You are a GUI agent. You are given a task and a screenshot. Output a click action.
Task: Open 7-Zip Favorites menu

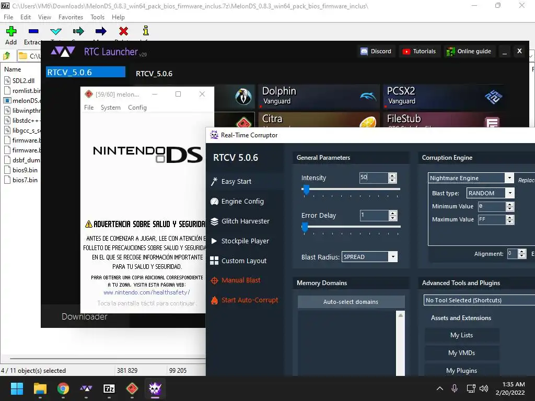pyautogui.click(x=71, y=17)
